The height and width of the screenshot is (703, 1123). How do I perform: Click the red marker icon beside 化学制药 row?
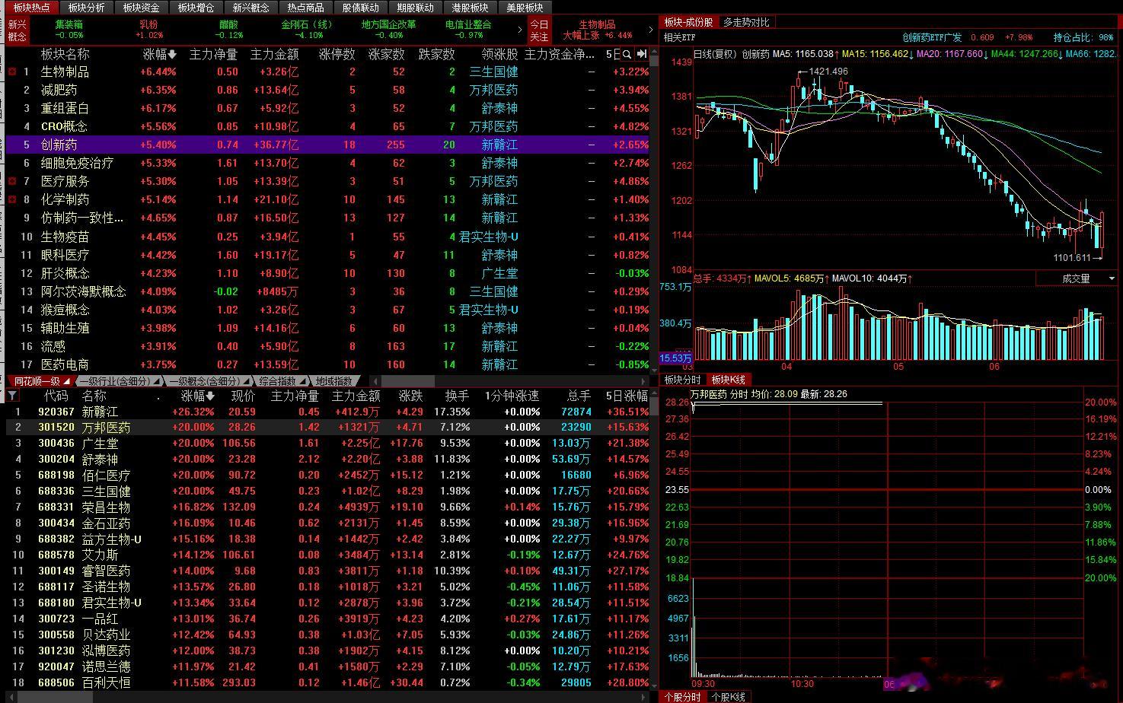click(12, 199)
